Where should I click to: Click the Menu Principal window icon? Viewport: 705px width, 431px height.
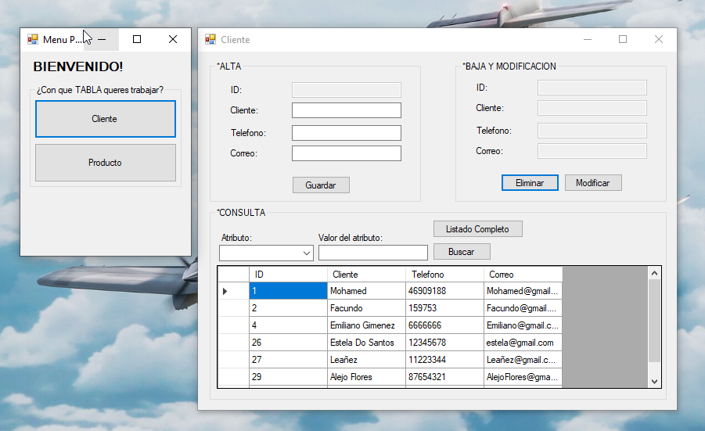[33, 39]
